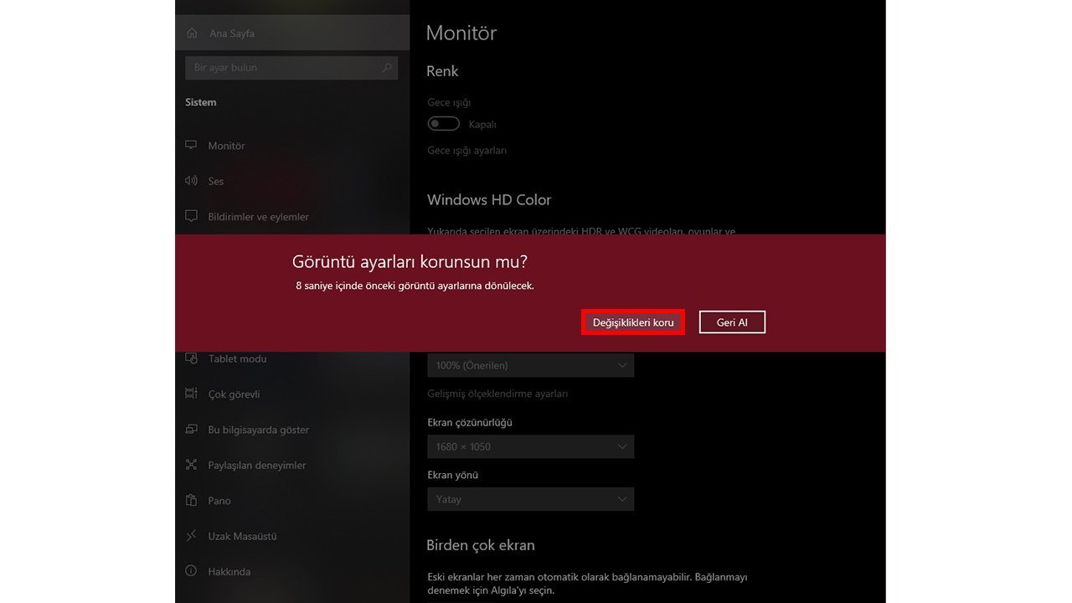Screen dimensions: 1072x603
Task: Open Uzak Masaüstü icon
Action: click(192, 536)
